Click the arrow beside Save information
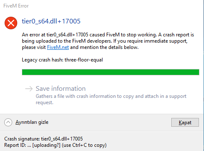The image size is (204, 151). [x=29, y=89]
